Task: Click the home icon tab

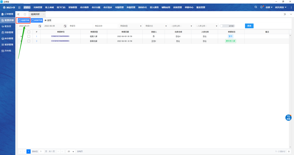Action: (x=25, y=14)
